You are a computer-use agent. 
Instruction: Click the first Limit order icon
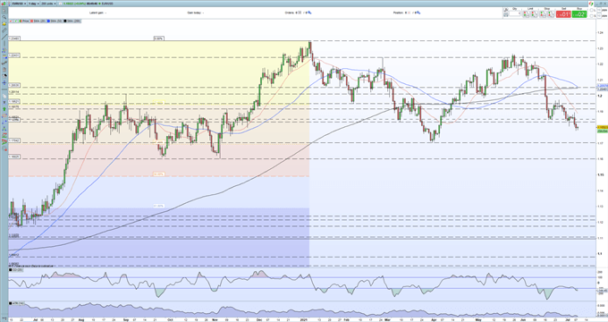[x=526, y=14]
